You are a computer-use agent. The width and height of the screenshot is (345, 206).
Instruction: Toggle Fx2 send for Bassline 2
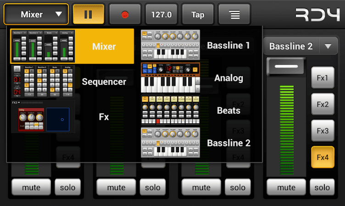coord(322,104)
